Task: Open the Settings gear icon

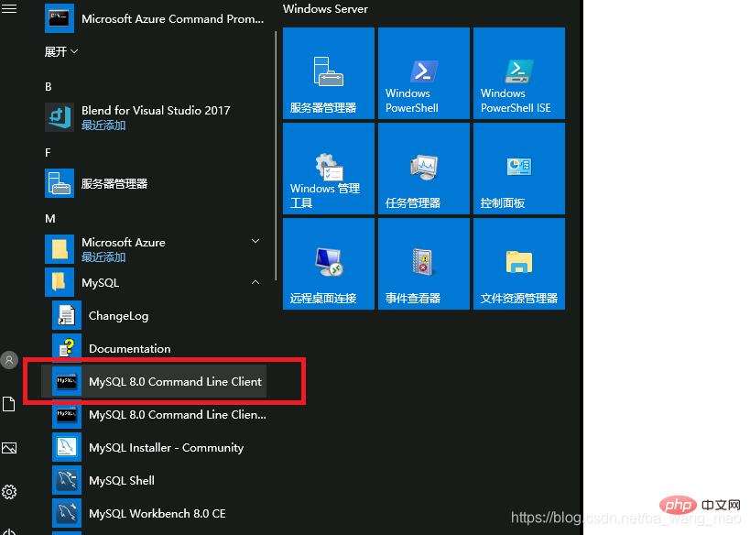Action: tap(9, 491)
